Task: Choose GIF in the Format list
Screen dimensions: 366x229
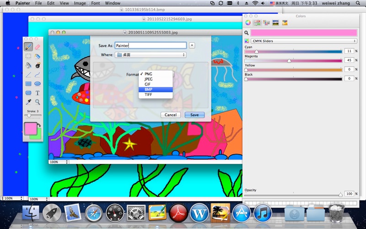Action: (x=156, y=84)
